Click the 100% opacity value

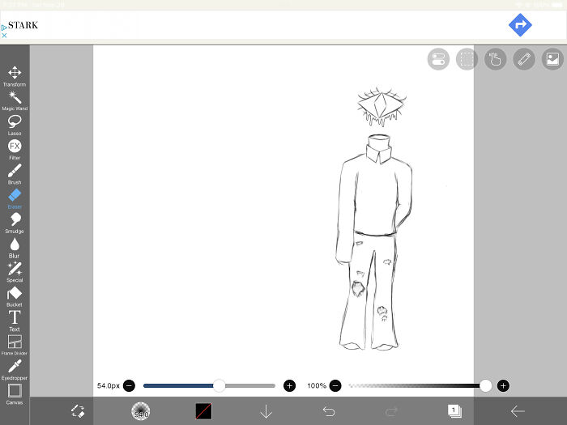tap(317, 385)
